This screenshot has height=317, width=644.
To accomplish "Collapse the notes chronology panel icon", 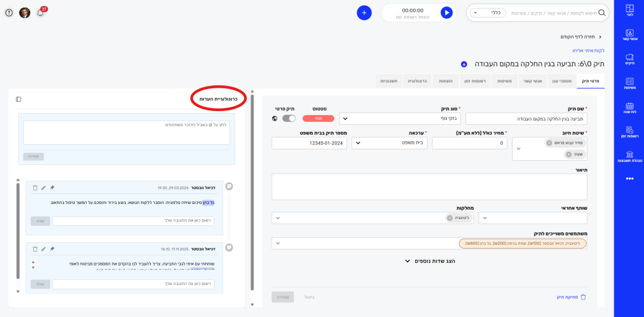I will point(18,99).
